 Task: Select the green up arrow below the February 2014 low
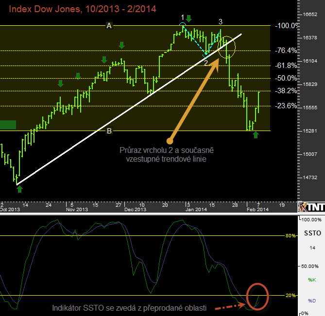[256, 135]
